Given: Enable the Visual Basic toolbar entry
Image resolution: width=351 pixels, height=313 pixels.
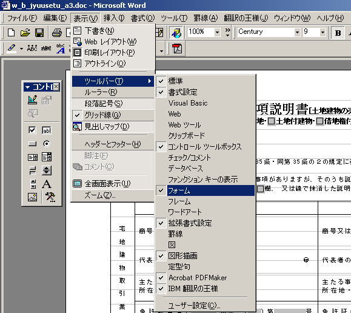Looking at the screenshot, I should click(206, 103).
